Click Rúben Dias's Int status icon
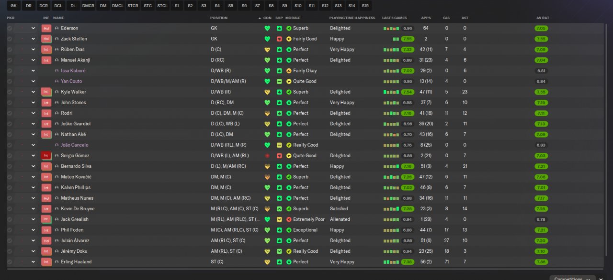This screenshot has width=613, height=280. (46, 49)
